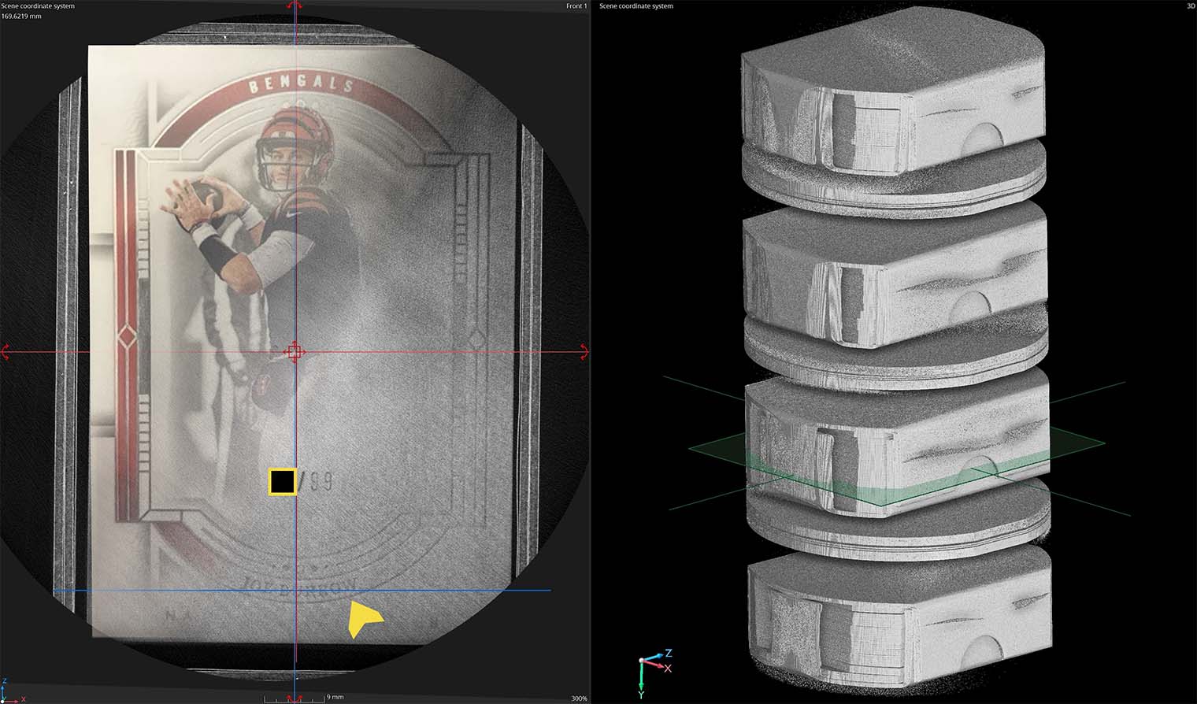Click the Front 1 view axis triad
Screen dimensions: 1197x704
coord(12,691)
